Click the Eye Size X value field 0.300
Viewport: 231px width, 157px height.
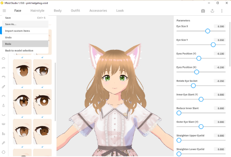219,26
